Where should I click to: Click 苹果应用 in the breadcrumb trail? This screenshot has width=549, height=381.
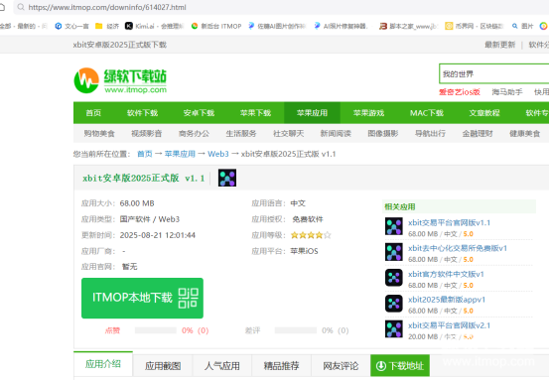(180, 154)
